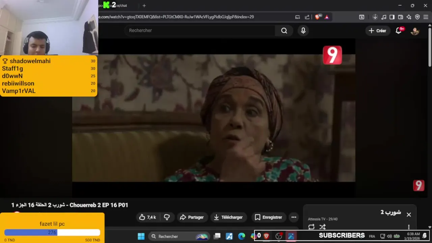Open the browser downloads arrow icon

pyautogui.click(x=375, y=17)
